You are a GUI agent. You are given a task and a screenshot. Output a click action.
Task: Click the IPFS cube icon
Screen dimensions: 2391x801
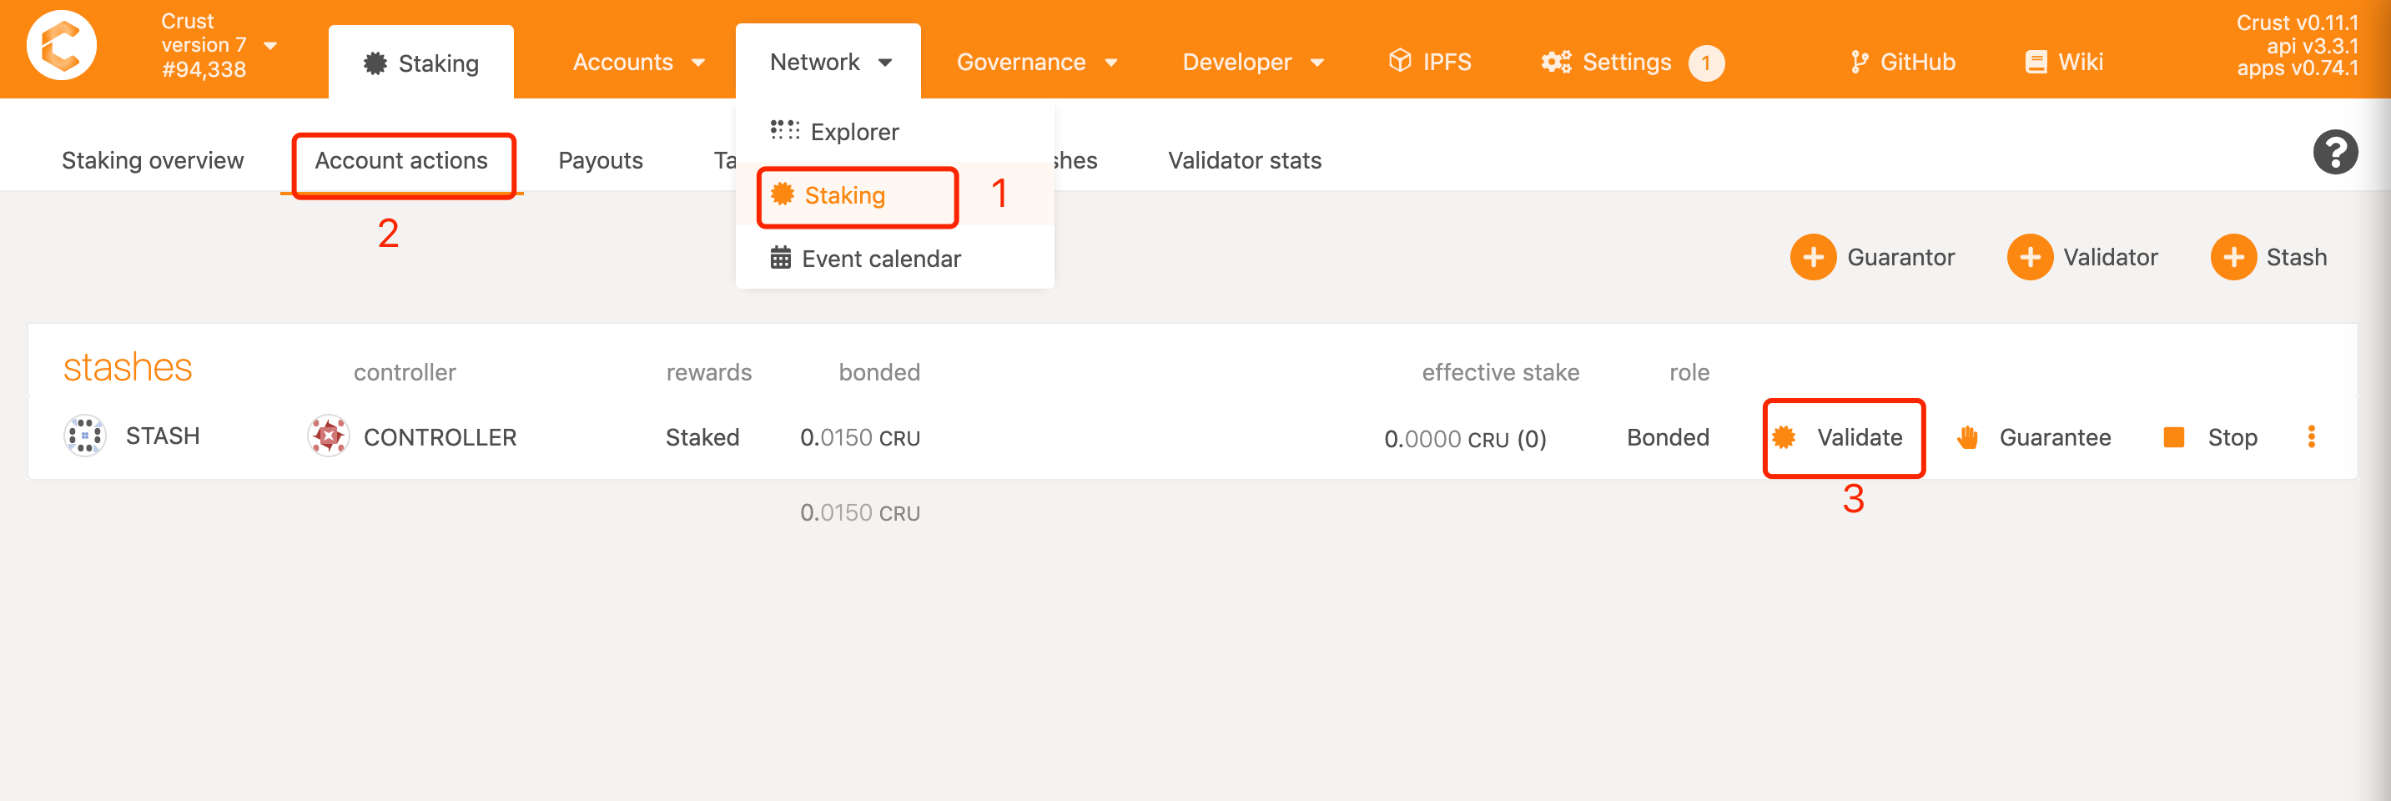(1400, 61)
